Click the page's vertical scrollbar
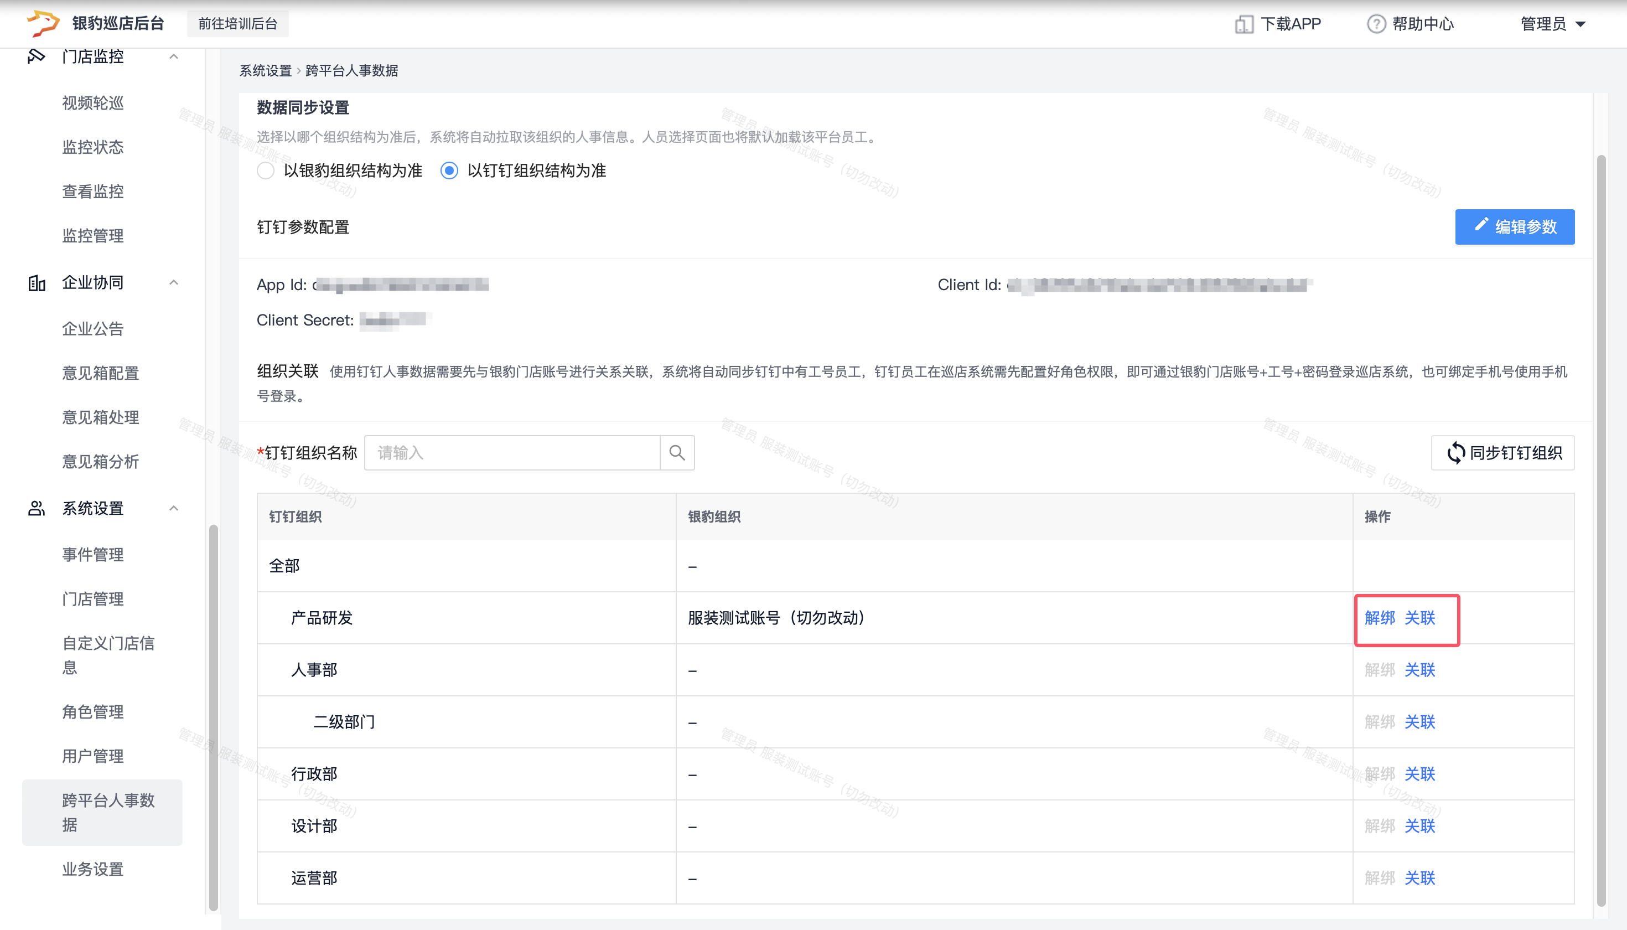1627x930 pixels. coord(1600,530)
